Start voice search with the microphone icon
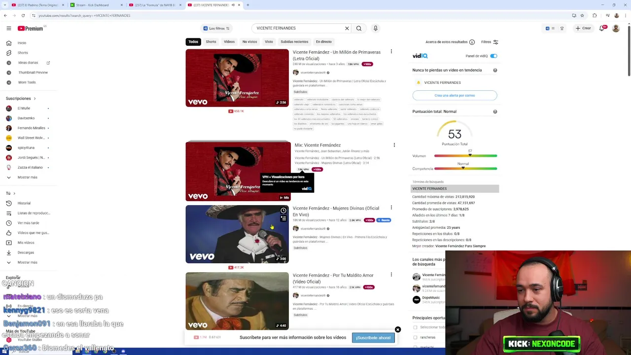The image size is (631, 355). tap(375, 28)
